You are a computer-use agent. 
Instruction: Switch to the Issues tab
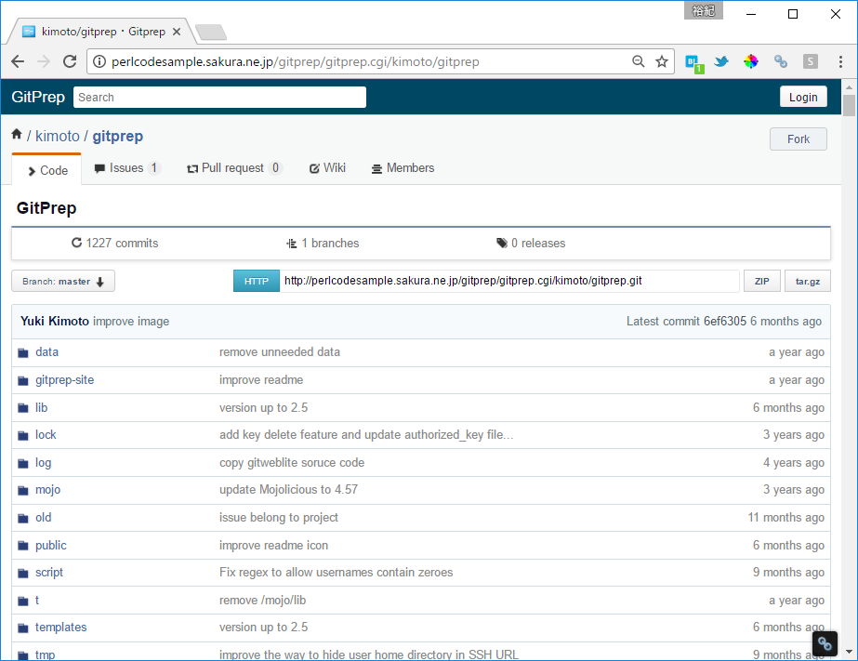point(126,168)
